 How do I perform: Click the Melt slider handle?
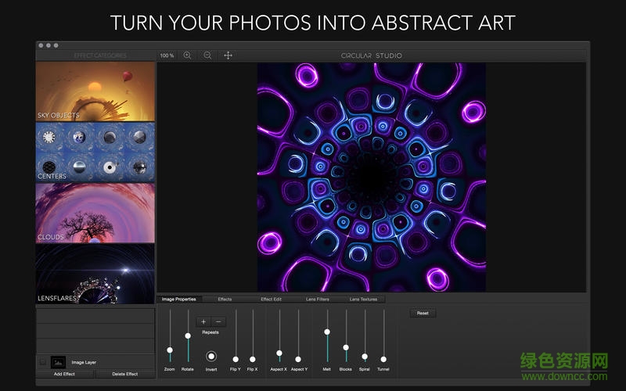point(327,332)
